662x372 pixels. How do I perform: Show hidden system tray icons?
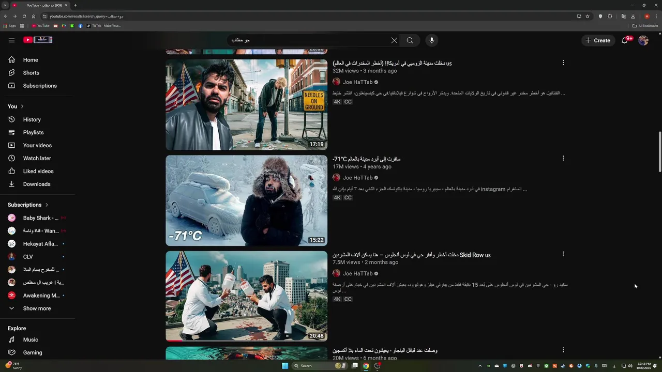(x=480, y=366)
